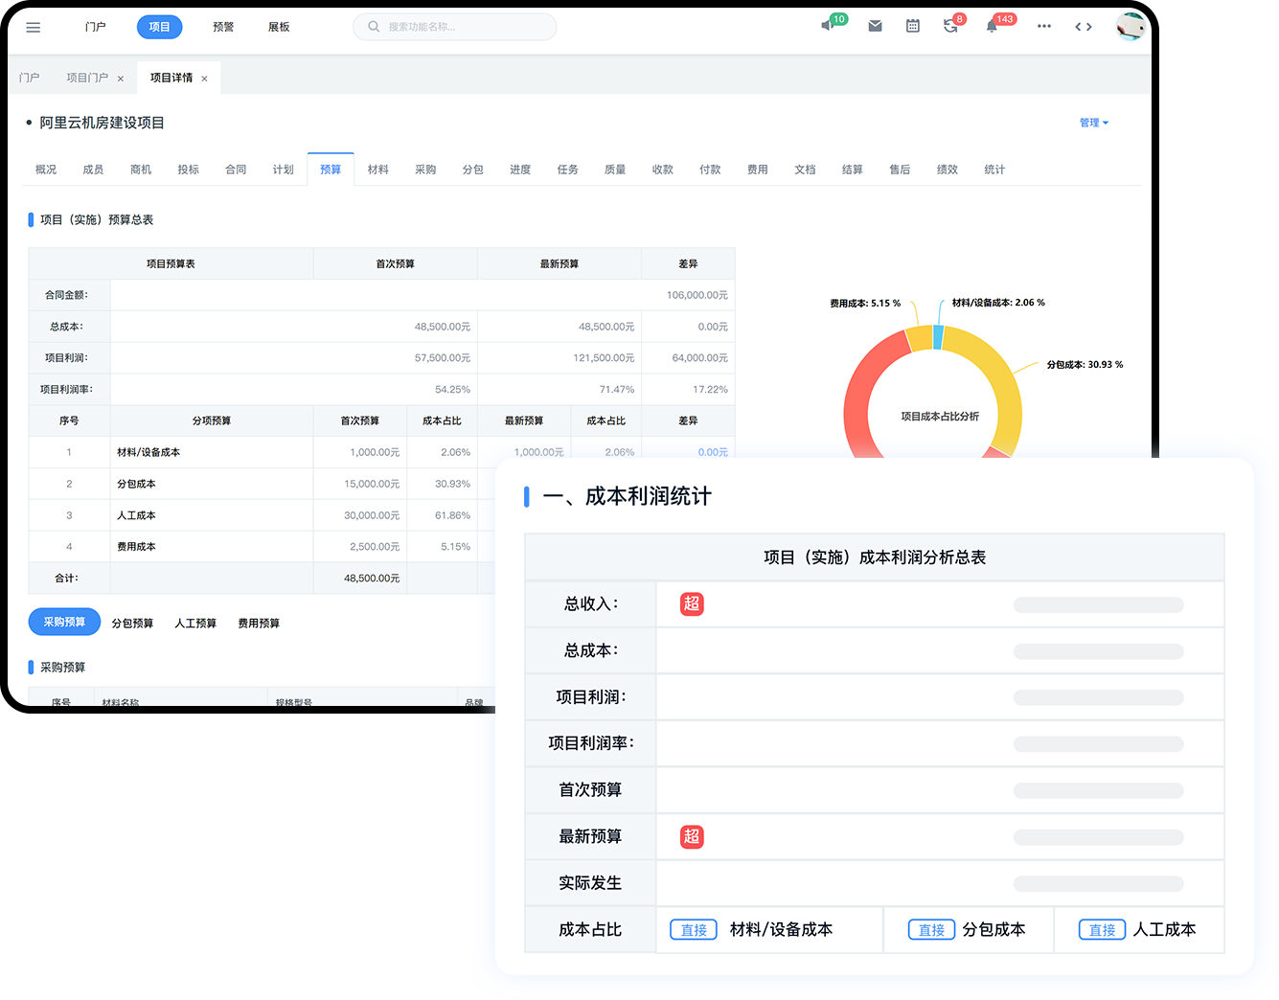Open the calendar icon in the header

[912, 27]
